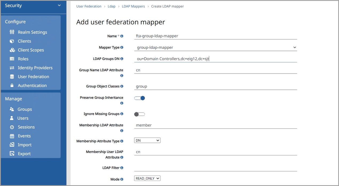Open the Membership Attribute Type dropdown

click(x=147, y=140)
